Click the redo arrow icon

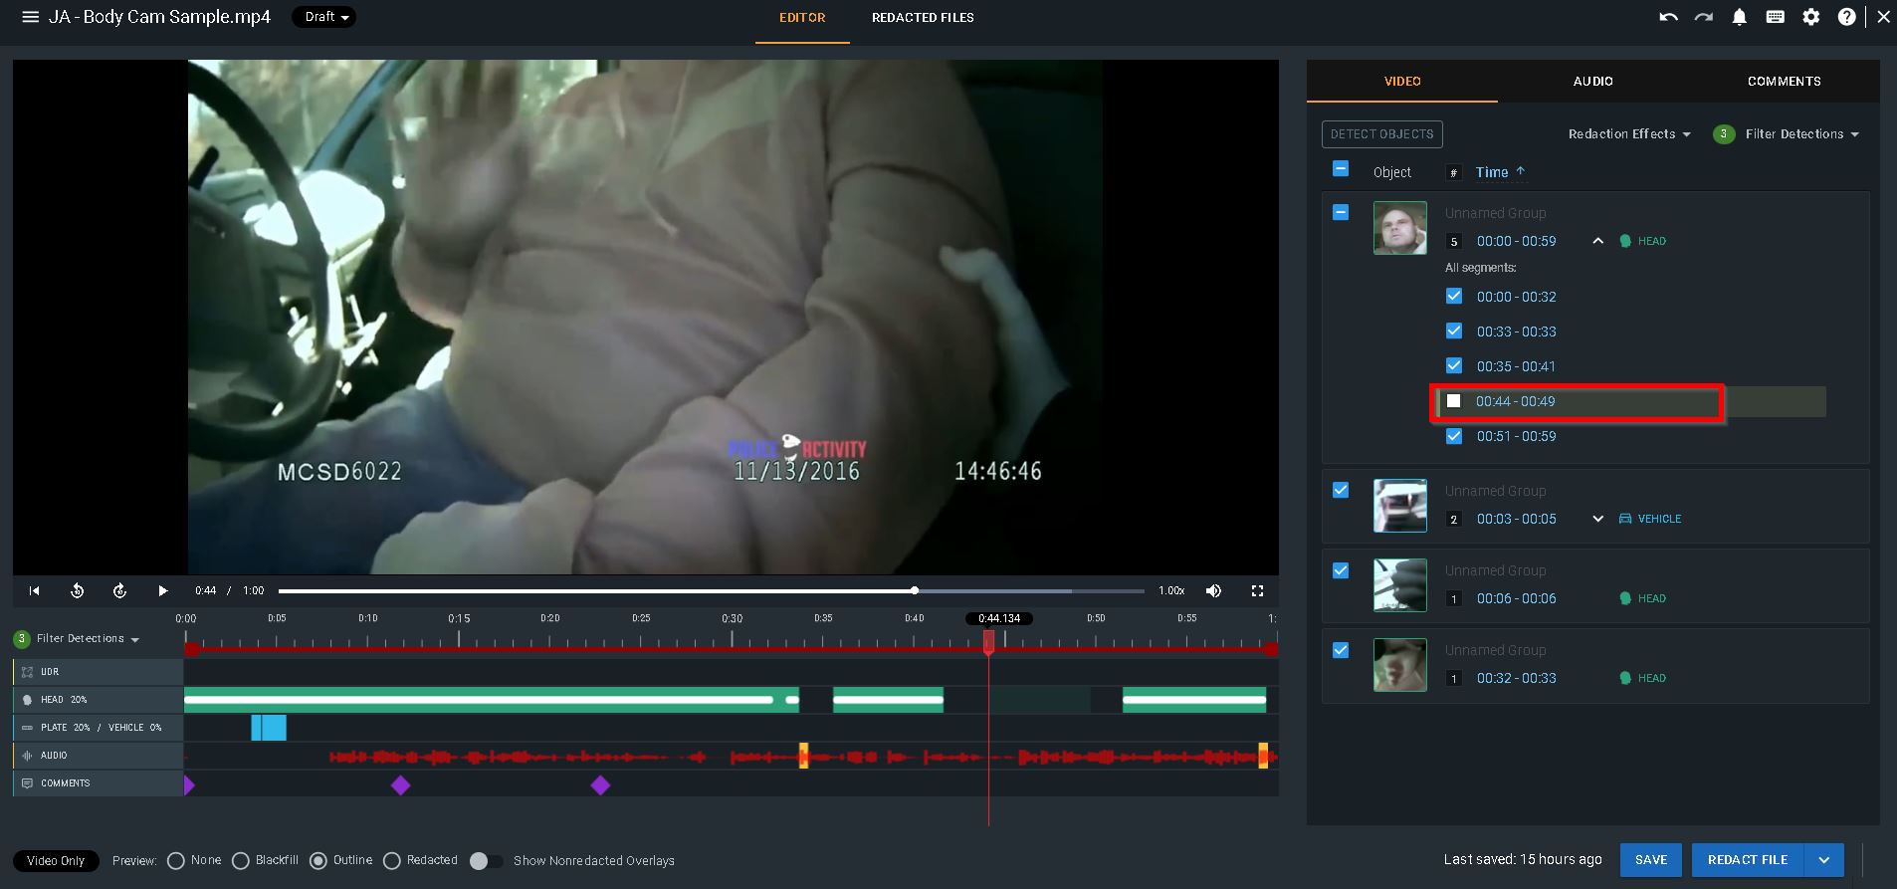1704,17
